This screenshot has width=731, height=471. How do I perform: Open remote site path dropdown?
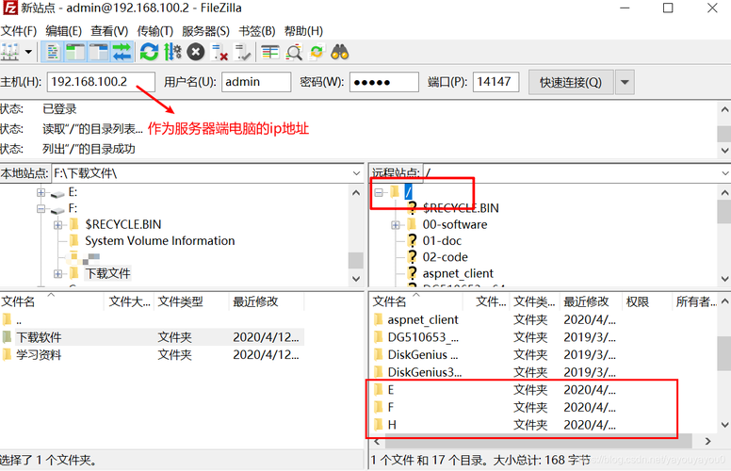(725, 173)
